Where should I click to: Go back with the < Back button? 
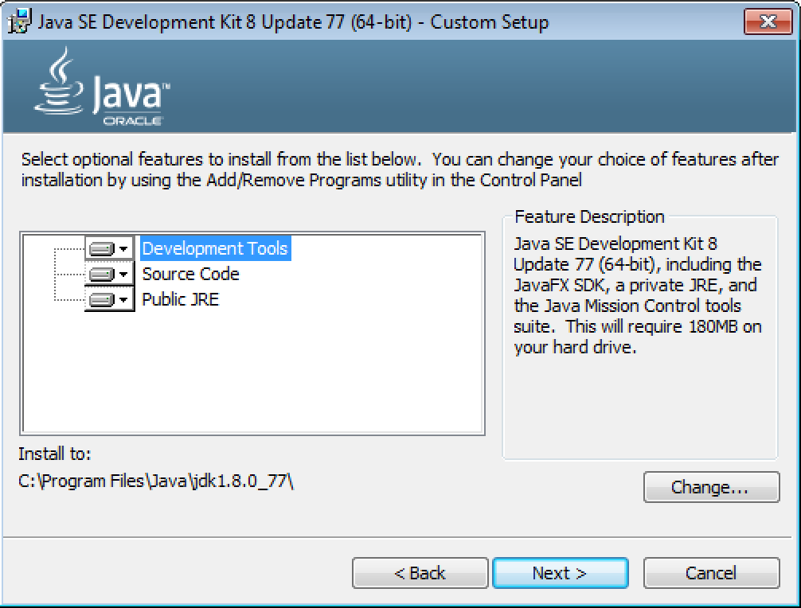click(420, 573)
